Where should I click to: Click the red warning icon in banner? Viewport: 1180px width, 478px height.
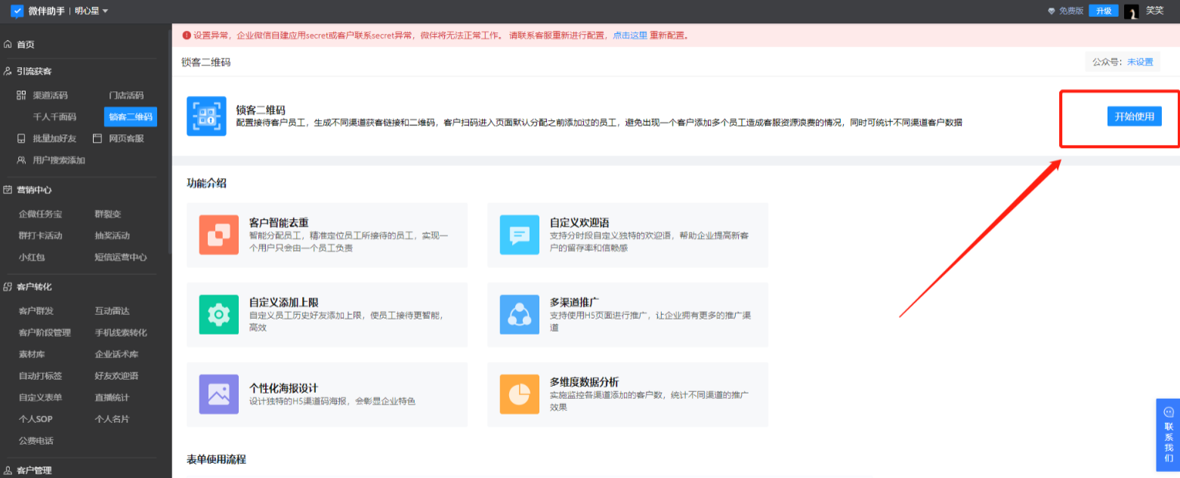tap(187, 35)
